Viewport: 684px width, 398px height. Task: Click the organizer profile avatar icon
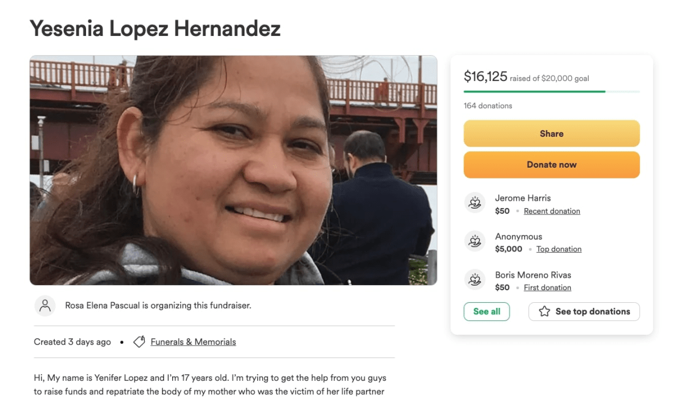(x=45, y=306)
